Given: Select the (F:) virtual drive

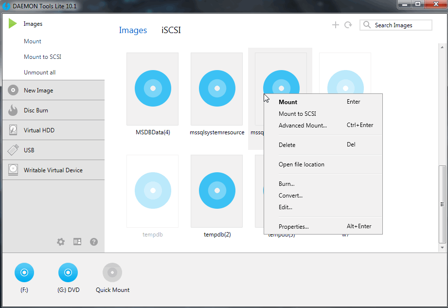Looking at the screenshot, I should 24,272.
